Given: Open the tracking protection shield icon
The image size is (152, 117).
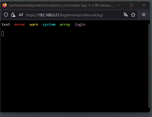Looking at the screenshot, I should [x=6, y=15].
